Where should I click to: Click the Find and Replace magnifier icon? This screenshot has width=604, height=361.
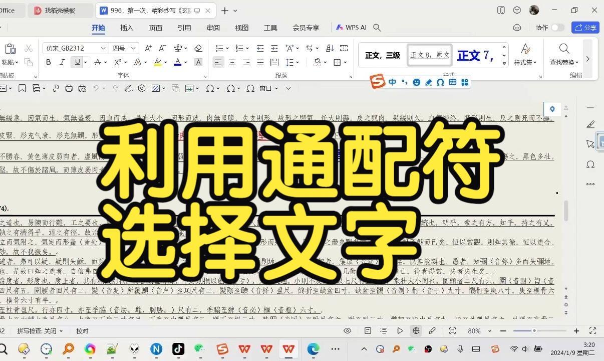[x=564, y=49]
